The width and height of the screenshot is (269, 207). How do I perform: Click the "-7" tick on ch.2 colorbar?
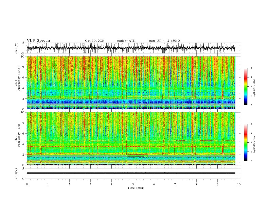click(x=251, y=161)
